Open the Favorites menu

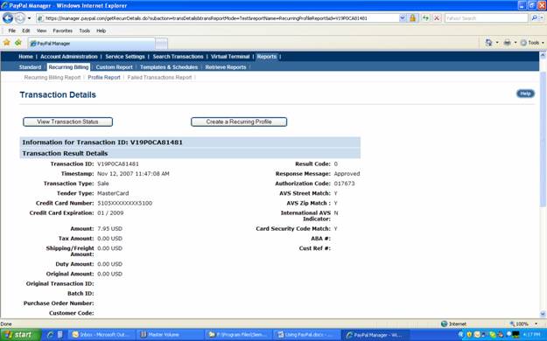[62, 31]
